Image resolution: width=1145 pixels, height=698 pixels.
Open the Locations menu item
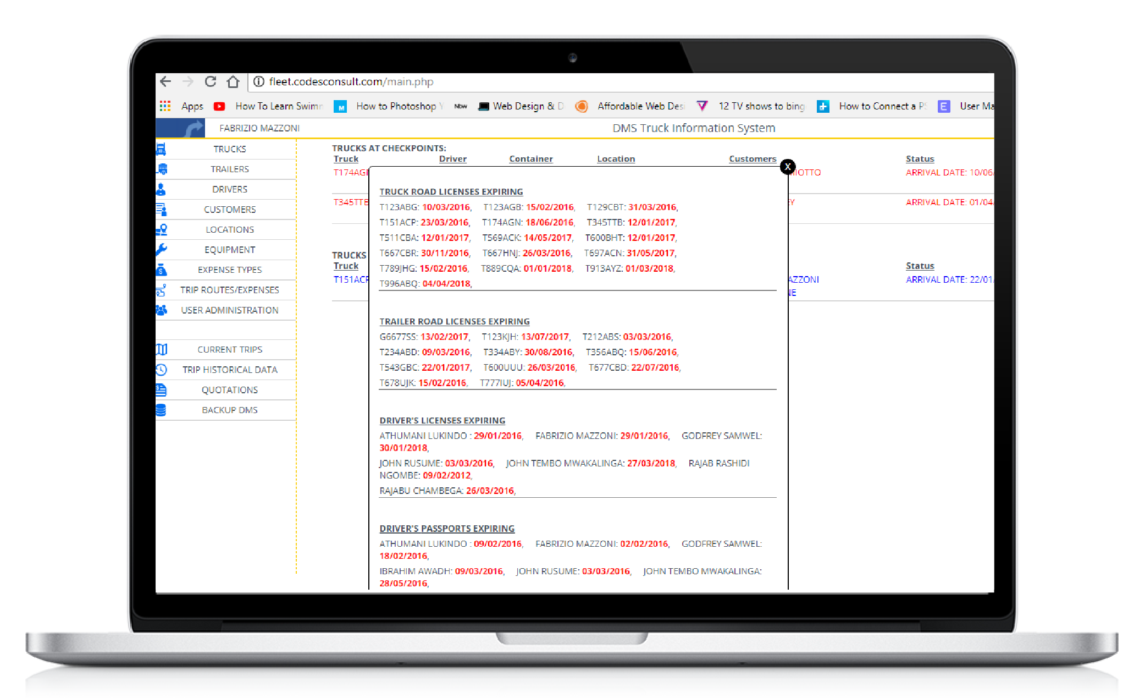click(x=229, y=229)
